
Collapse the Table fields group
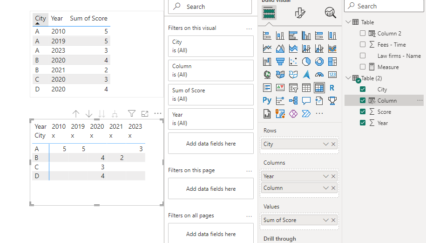(x=348, y=22)
